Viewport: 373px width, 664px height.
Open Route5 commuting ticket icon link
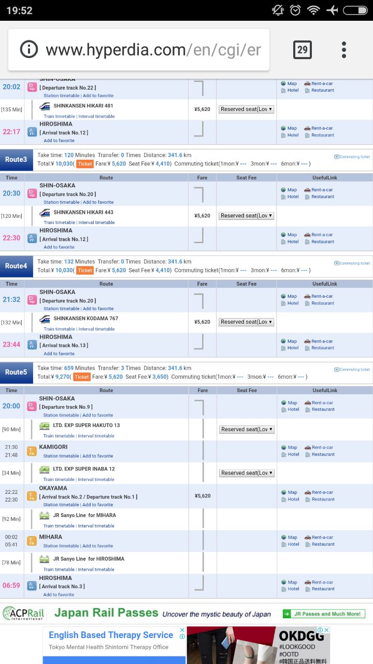point(352,369)
